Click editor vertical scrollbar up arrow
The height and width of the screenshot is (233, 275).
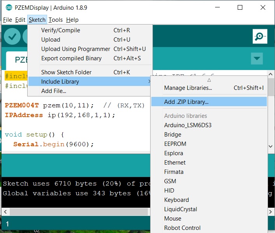[x=271, y=74]
